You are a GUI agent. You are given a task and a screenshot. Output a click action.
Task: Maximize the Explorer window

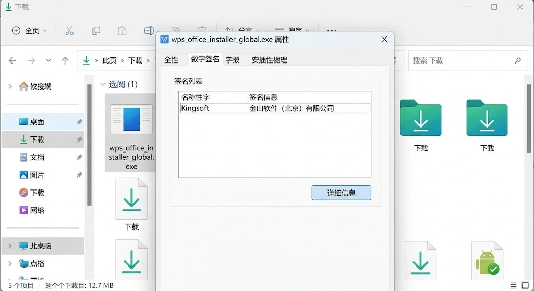494,7
